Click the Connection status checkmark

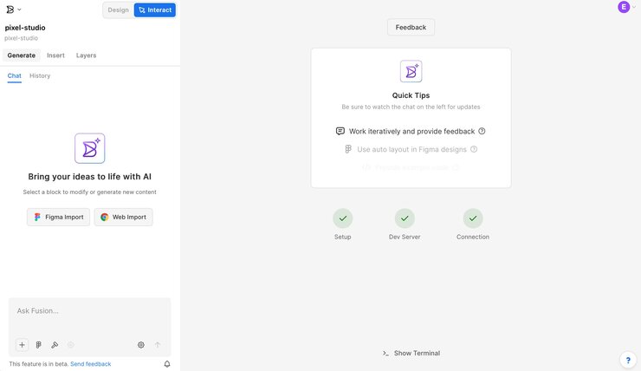(473, 218)
